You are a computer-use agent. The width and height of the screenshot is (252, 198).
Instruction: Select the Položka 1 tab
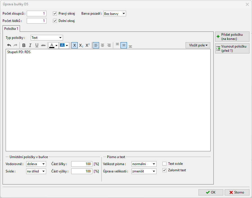pos(11,29)
